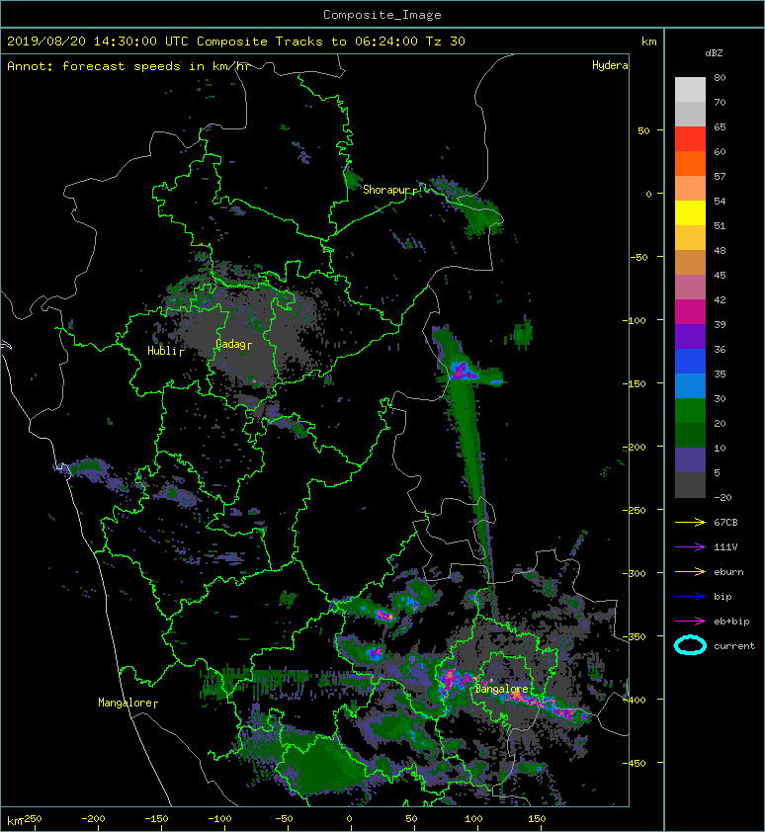Click the Composite_Image title text
The image size is (765, 832).
(382, 15)
